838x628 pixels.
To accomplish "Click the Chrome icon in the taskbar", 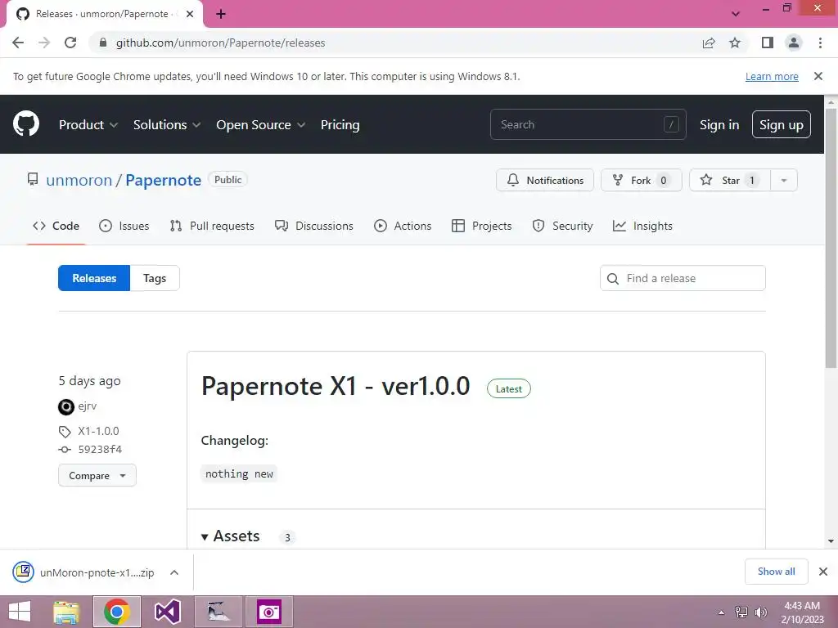I will click(x=117, y=612).
